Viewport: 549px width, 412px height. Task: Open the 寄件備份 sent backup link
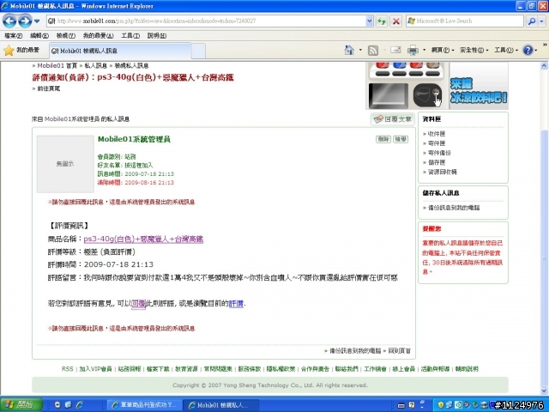[x=439, y=153]
